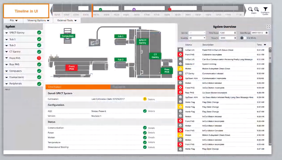Click the green check icon on Temperature row

pyautogui.click(x=145, y=142)
